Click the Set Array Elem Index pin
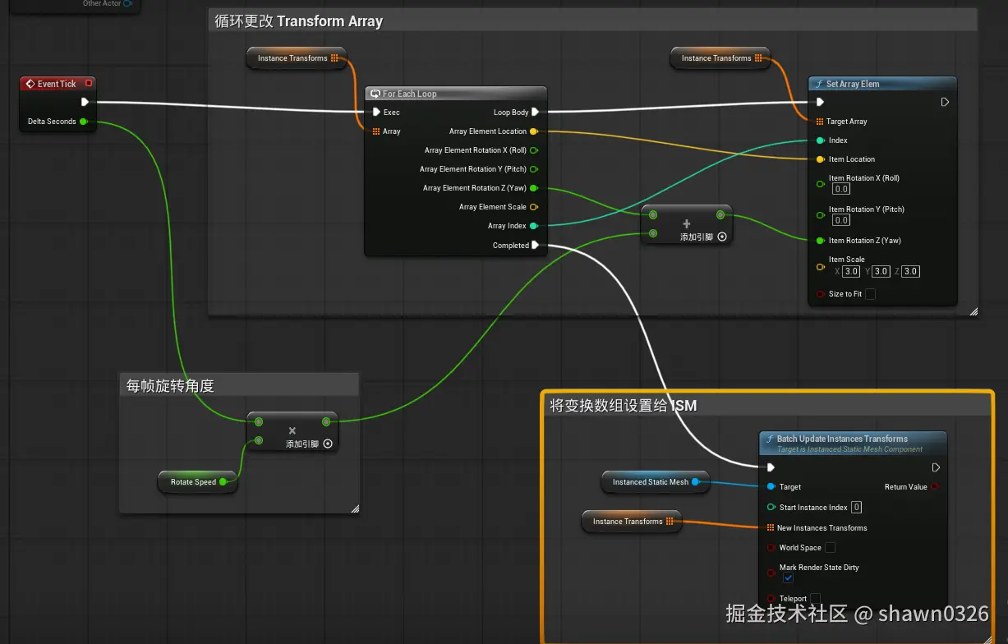The height and width of the screenshot is (644, 1008). (820, 140)
